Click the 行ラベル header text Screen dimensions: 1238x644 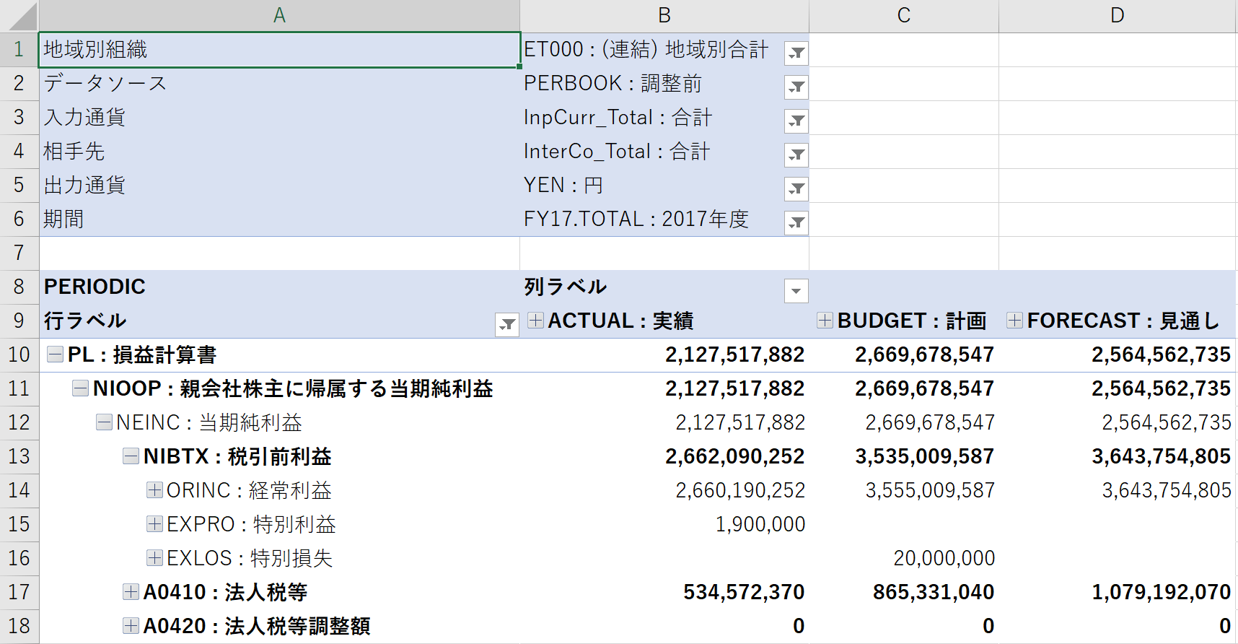tap(85, 321)
